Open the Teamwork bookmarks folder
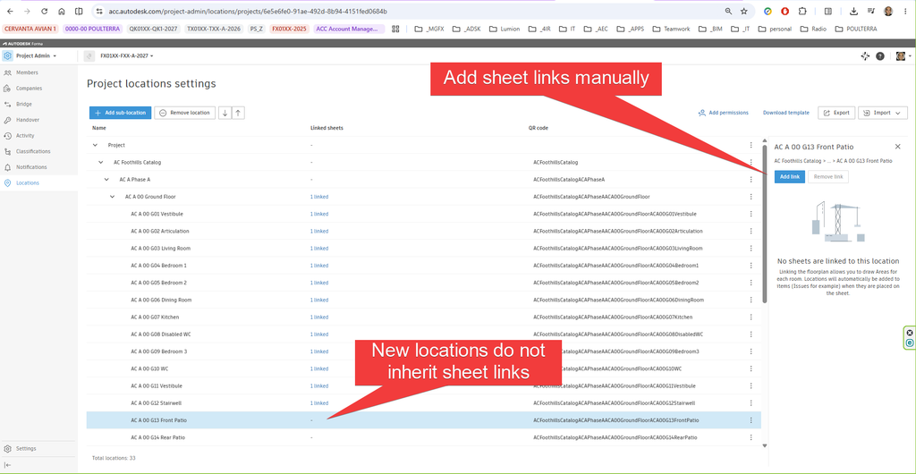 coord(671,28)
